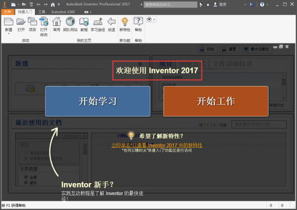Image resolution: width=297 pixels, height=210 pixels.
Task: Click the 打开样例 open samples icon
Action: (44, 21)
